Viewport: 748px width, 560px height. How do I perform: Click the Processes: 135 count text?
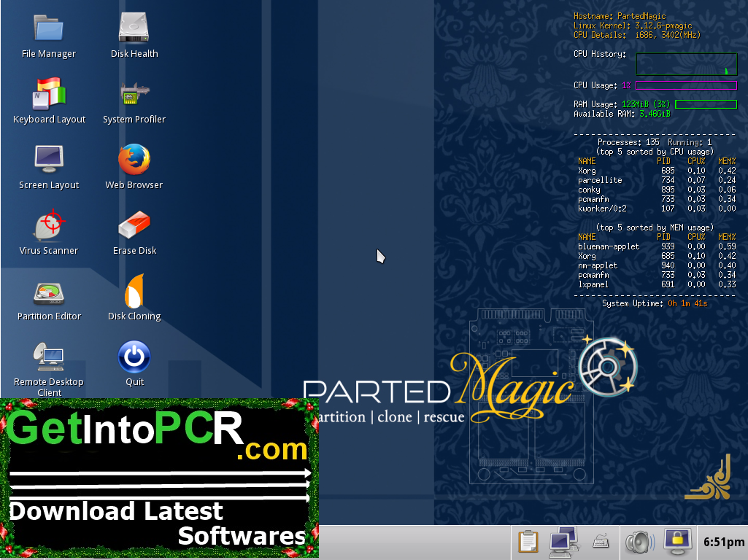[628, 142]
